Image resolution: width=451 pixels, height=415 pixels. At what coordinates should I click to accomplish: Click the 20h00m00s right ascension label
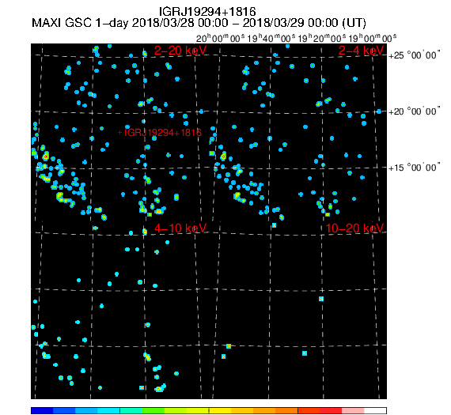220,38
